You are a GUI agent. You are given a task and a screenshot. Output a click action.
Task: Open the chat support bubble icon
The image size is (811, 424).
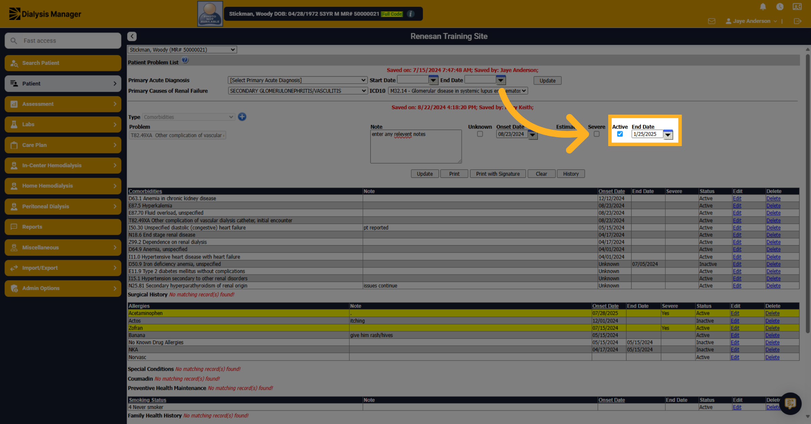tap(790, 403)
